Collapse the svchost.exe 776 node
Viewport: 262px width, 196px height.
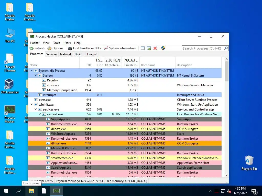40,114
